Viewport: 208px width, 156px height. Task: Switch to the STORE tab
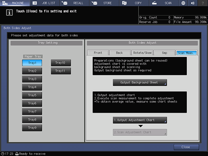(105, 3)
